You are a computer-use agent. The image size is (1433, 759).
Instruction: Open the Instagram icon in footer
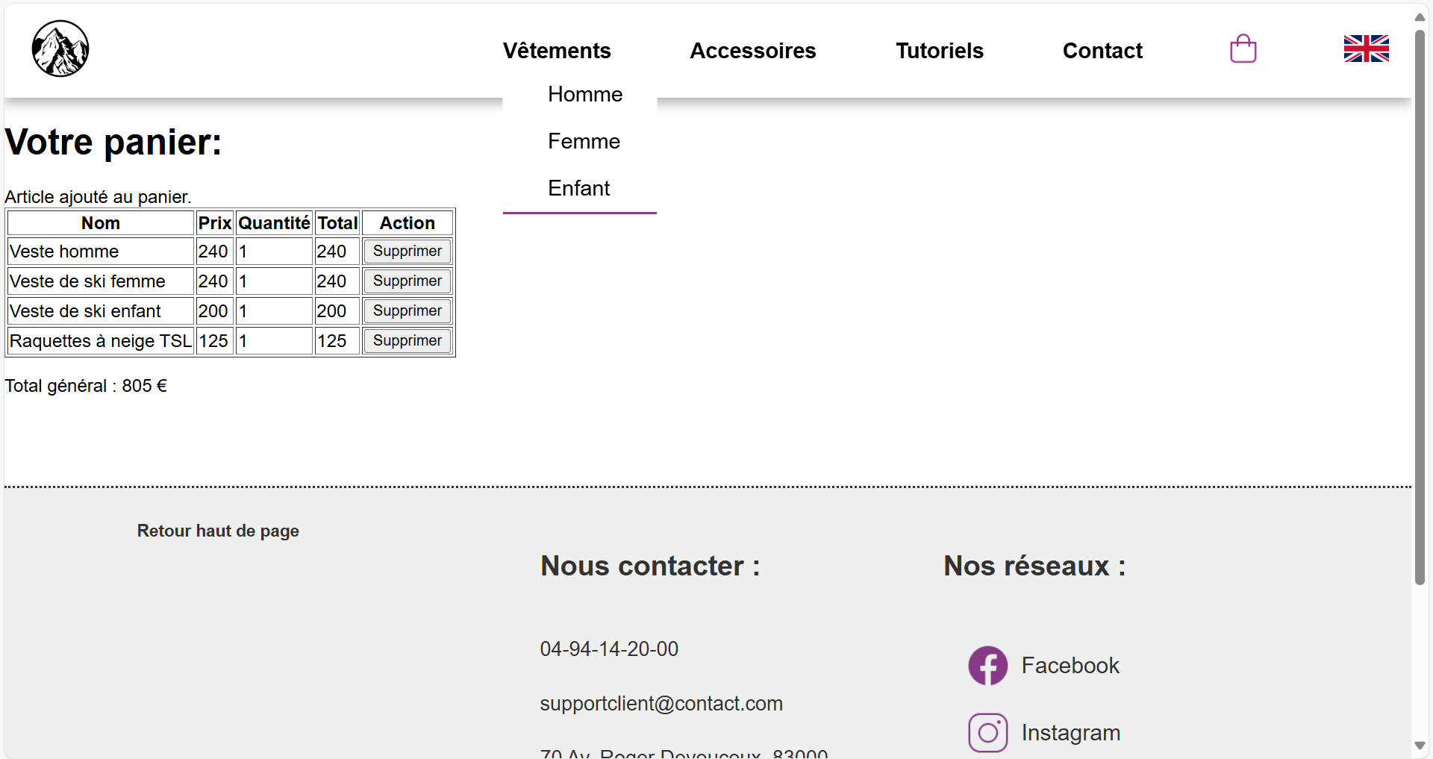tap(987, 732)
